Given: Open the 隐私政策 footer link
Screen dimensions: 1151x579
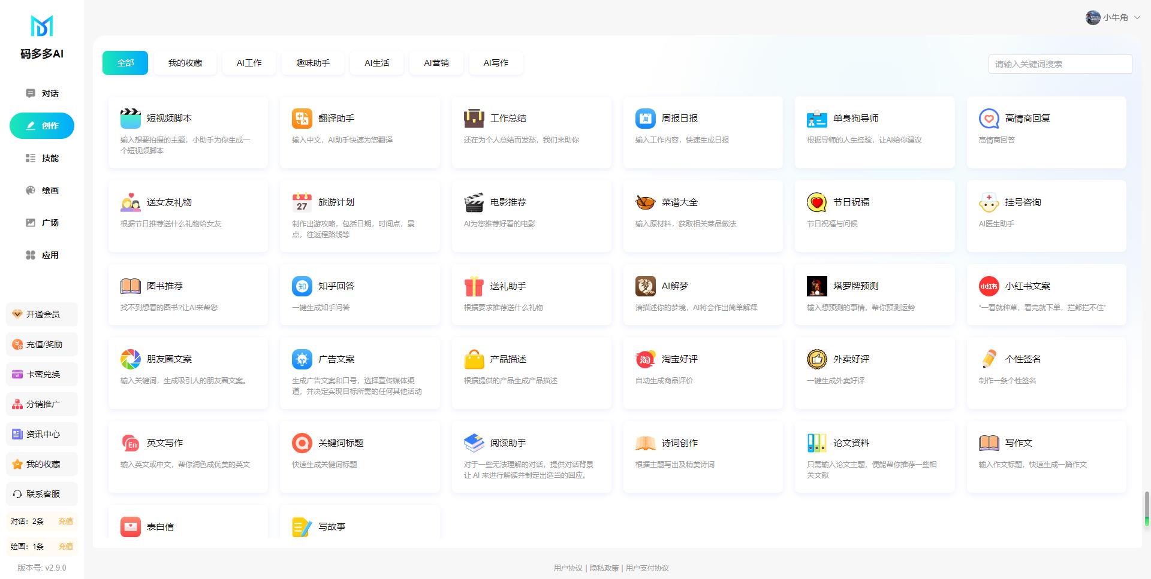Looking at the screenshot, I should click(604, 568).
